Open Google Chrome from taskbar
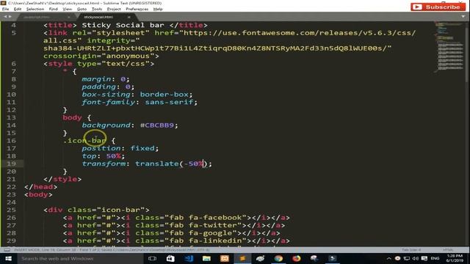 [278, 258]
